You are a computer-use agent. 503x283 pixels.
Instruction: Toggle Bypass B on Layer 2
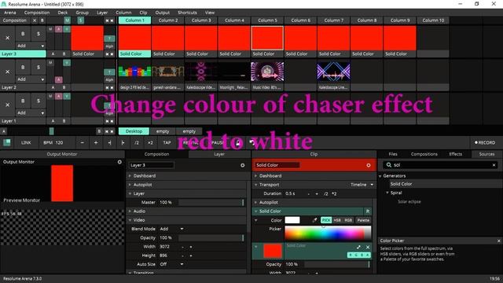point(23,68)
